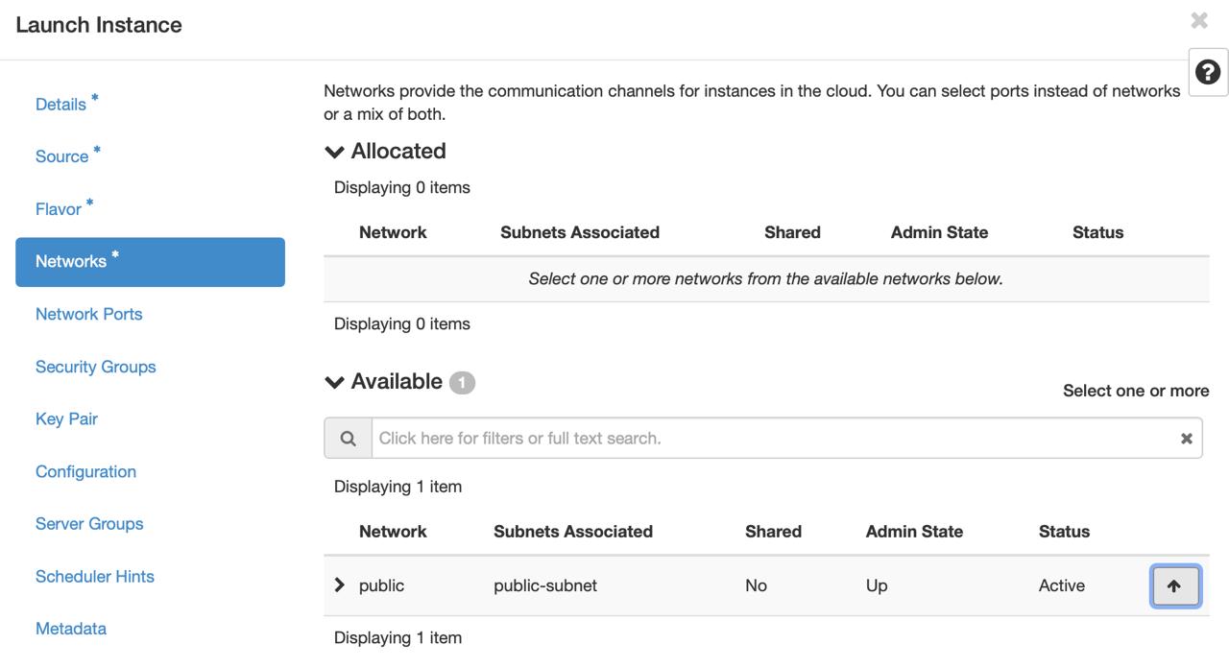The image size is (1229, 668).
Task: Collapse the Available section chevron
Action: (x=332, y=380)
